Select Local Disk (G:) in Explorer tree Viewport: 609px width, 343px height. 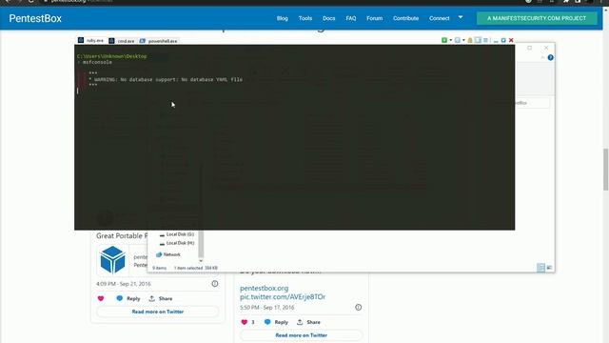pos(177,234)
